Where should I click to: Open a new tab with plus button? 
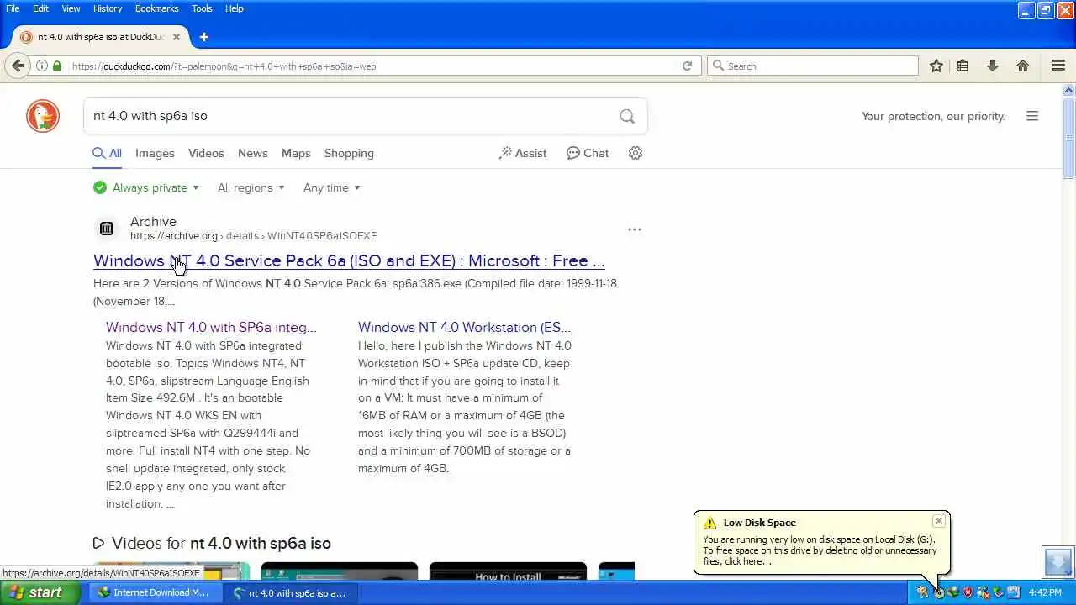point(203,37)
